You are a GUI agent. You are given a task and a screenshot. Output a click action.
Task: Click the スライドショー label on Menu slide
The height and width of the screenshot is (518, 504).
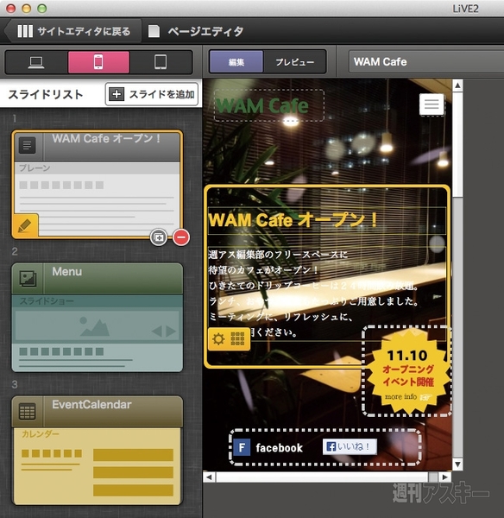(x=47, y=301)
